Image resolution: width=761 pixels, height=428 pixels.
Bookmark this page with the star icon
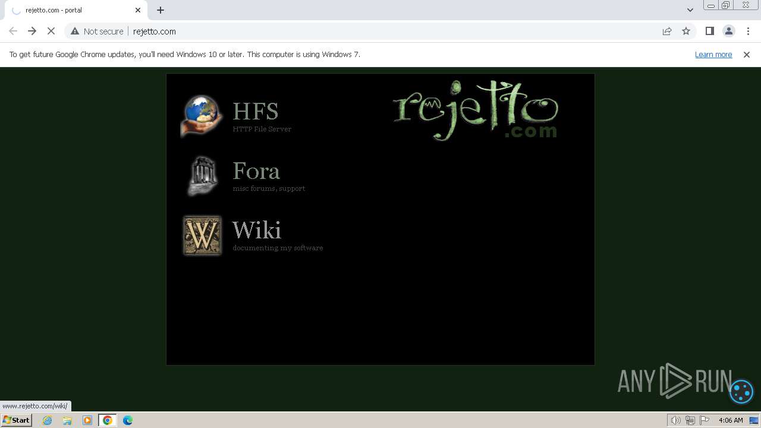coord(686,31)
